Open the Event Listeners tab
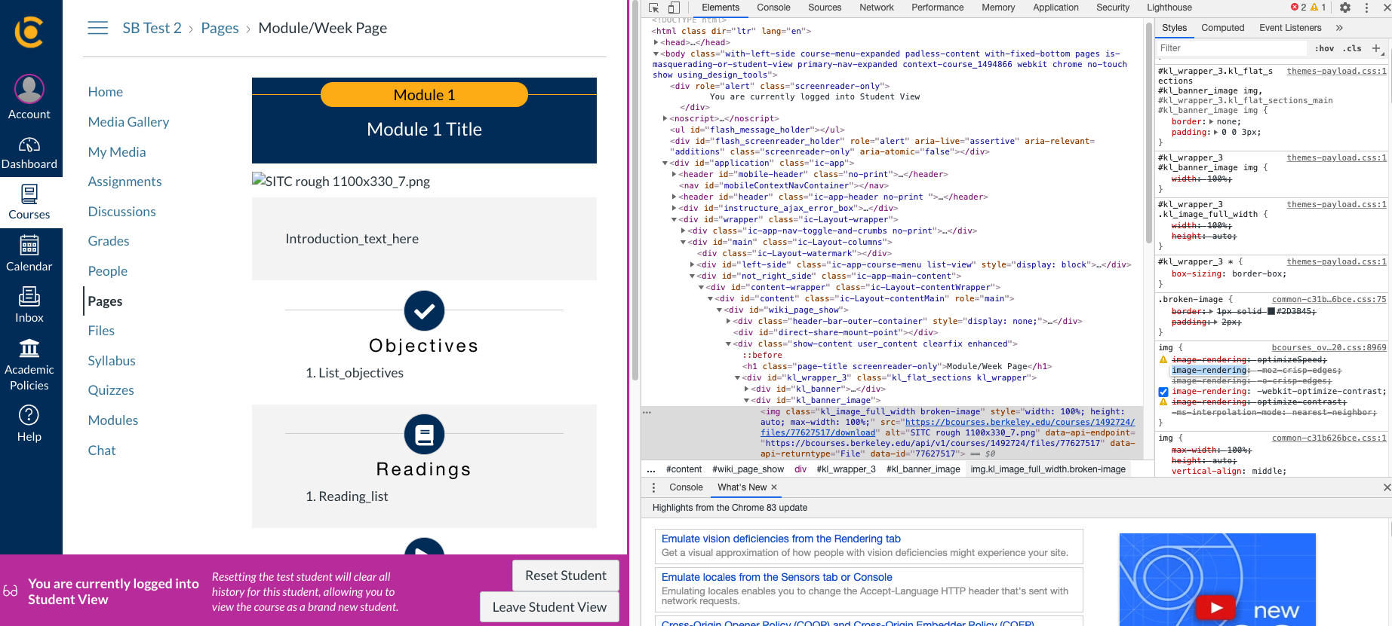Image resolution: width=1392 pixels, height=626 pixels. click(1290, 28)
